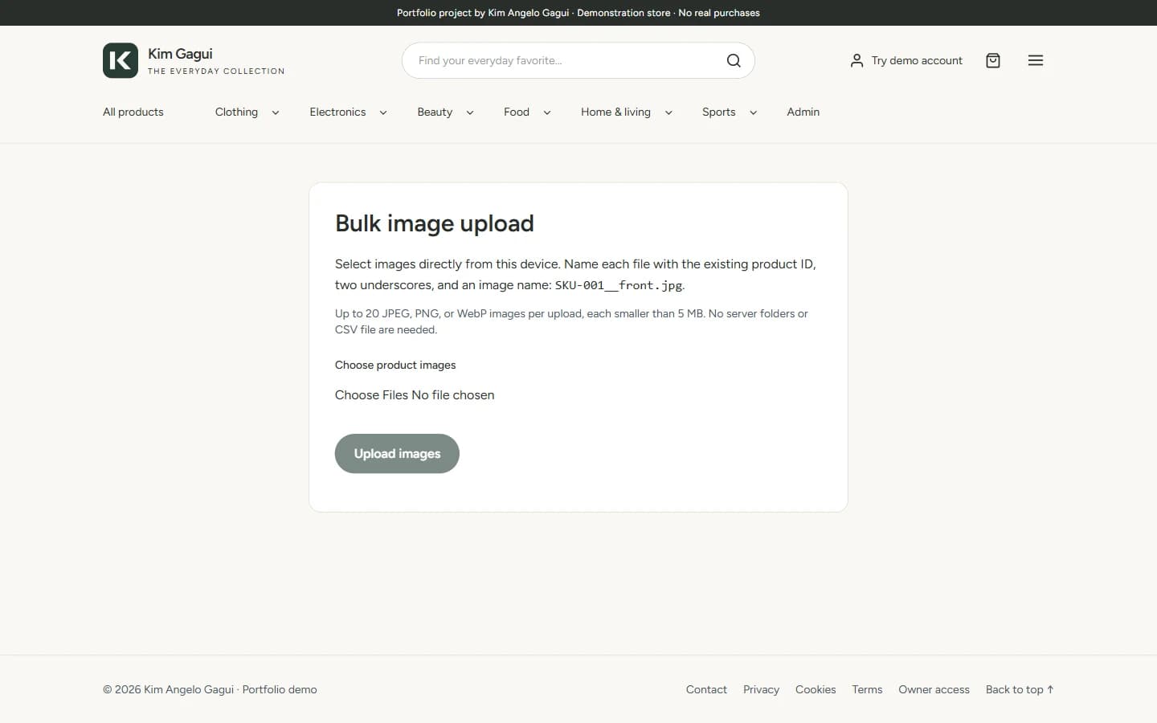Click the copyright 2026 footer text
1157x723 pixels.
click(x=210, y=689)
